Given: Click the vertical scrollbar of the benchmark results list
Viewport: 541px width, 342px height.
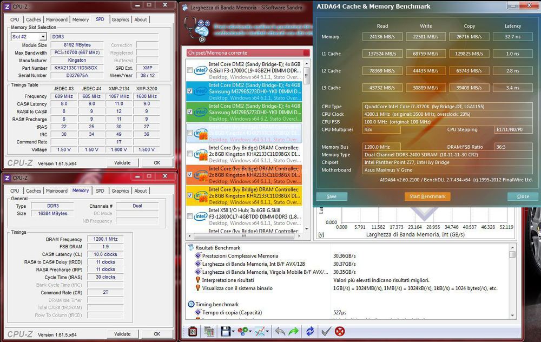Looking at the screenshot, I should [x=512, y=281].
